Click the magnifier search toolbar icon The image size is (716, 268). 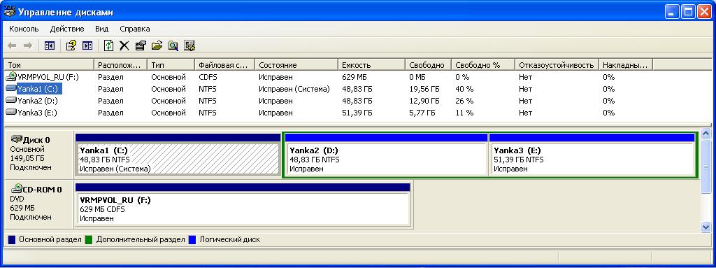point(173,45)
